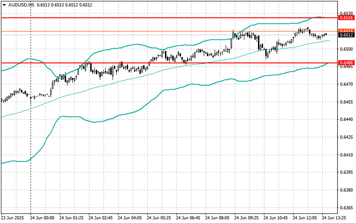The height and width of the screenshot is (223, 356).
Task: Click the 24 Jun 06:45 time label
Action: pos(188,218)
